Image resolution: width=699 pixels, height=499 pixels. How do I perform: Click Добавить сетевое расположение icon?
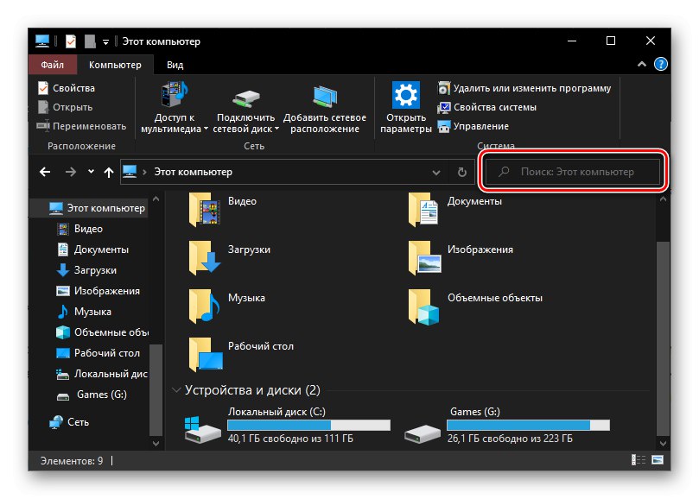(x=325, y=96)
